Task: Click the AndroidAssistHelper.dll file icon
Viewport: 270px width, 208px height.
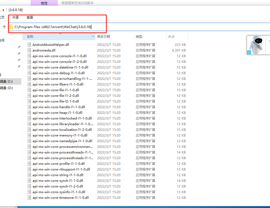Action: coord(30,45)
